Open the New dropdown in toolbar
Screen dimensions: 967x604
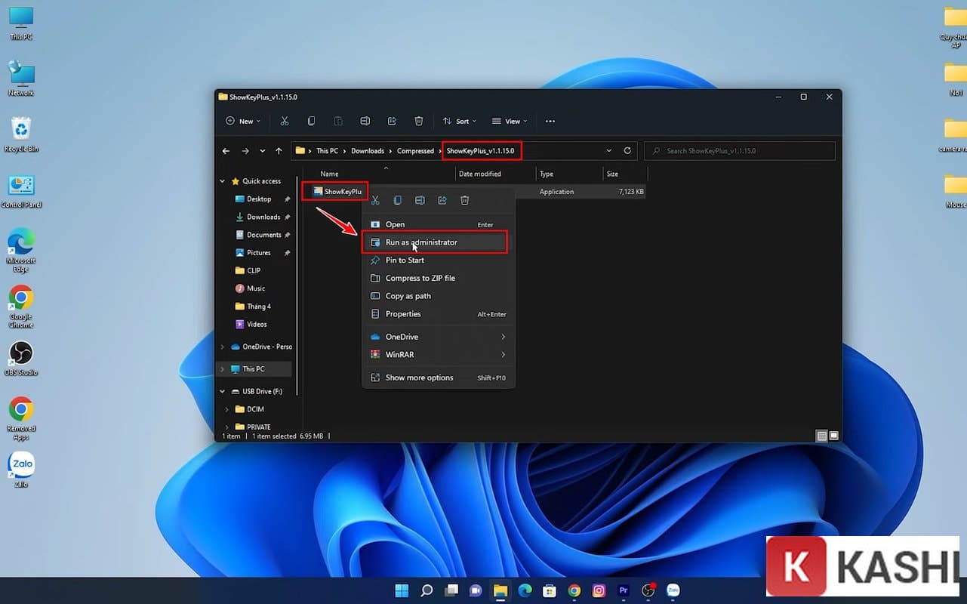243,121
